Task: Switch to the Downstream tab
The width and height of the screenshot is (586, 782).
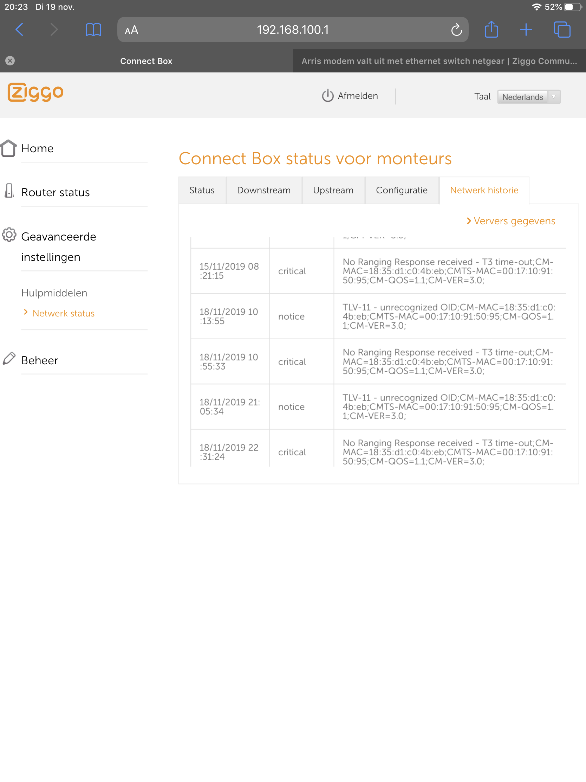Action: 263,191
